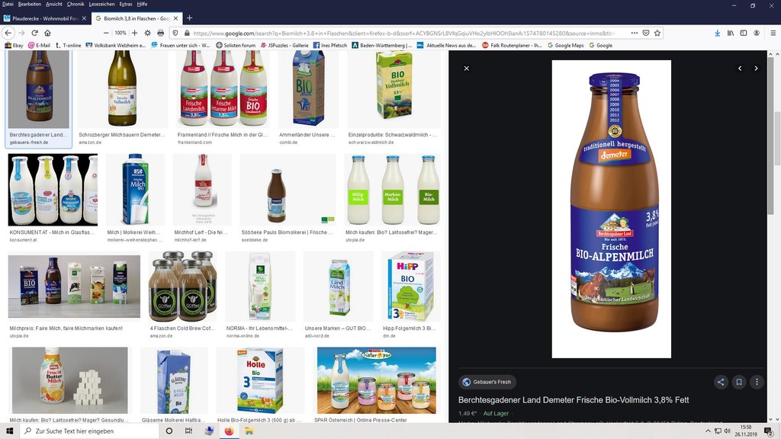This screenshot has height=439, width=781.
Task: Open the Ansicht menu
Action: click(x=54, y=4)
